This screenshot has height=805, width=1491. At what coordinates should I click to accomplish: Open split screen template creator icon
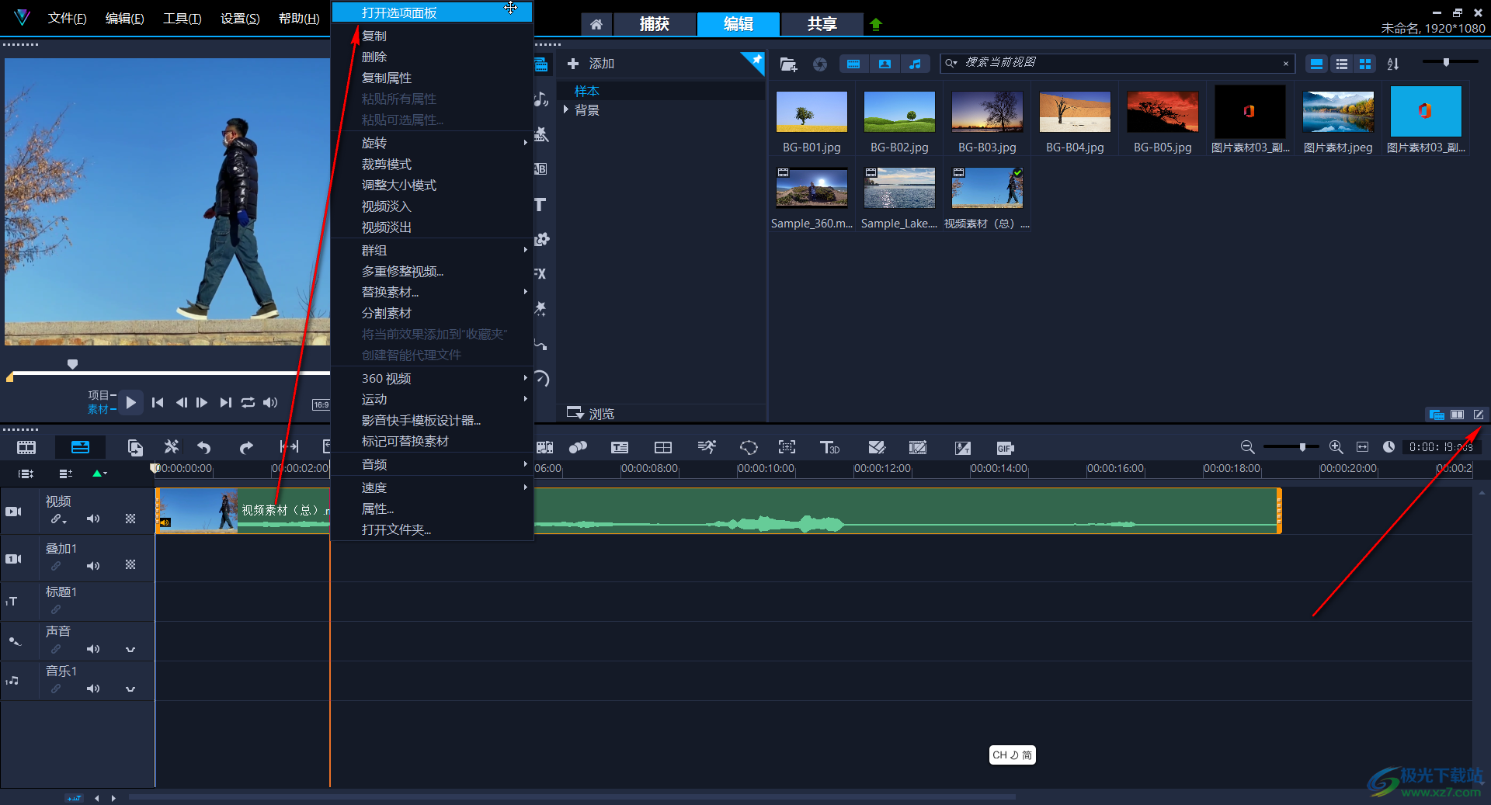[663, 447]
